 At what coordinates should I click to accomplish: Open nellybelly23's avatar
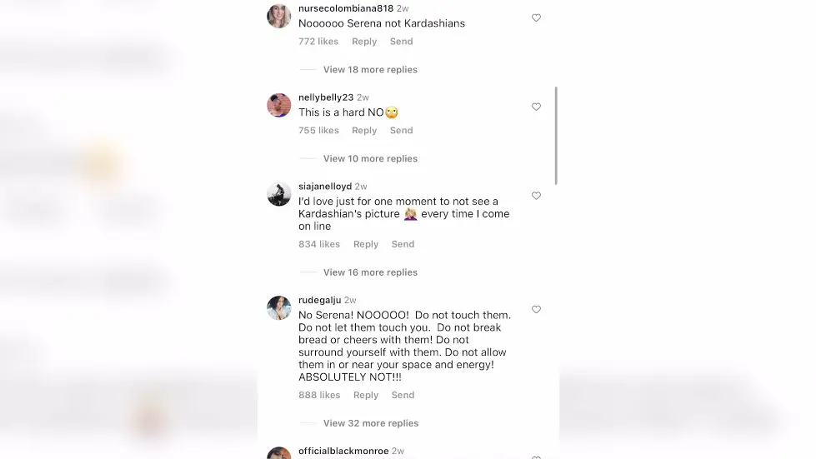click(278, 106)
